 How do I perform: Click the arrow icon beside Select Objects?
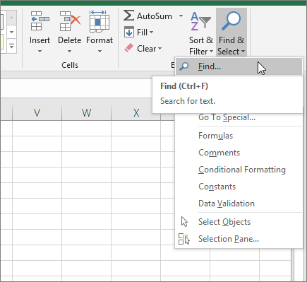184,222
